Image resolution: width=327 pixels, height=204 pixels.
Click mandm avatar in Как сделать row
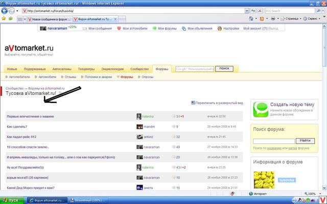[x=139, y=126]
